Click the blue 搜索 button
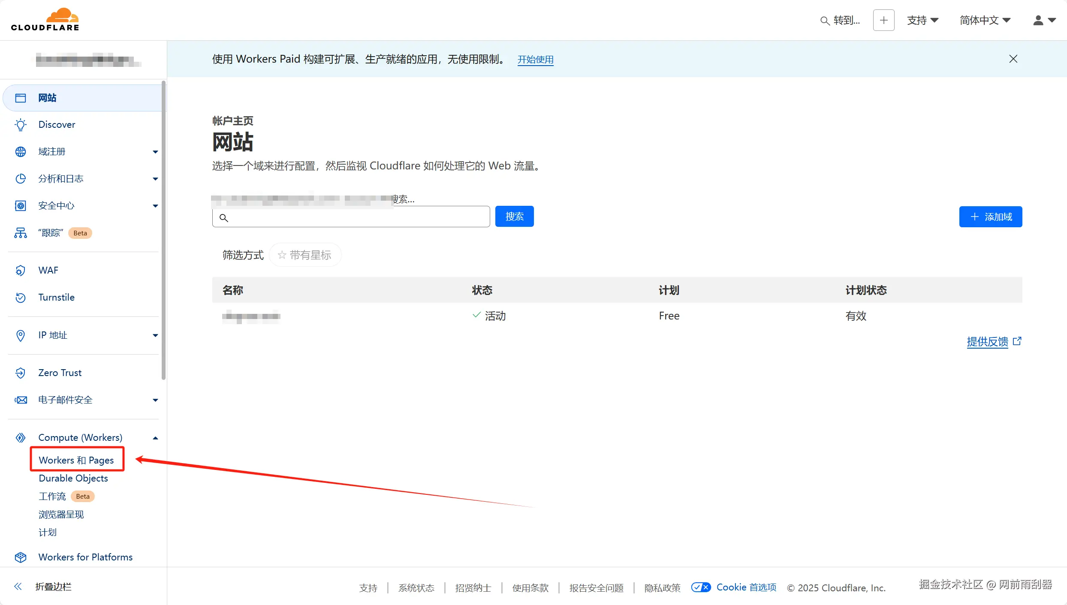The width and height of the screenshot is (1067, 605). point(514,216)
